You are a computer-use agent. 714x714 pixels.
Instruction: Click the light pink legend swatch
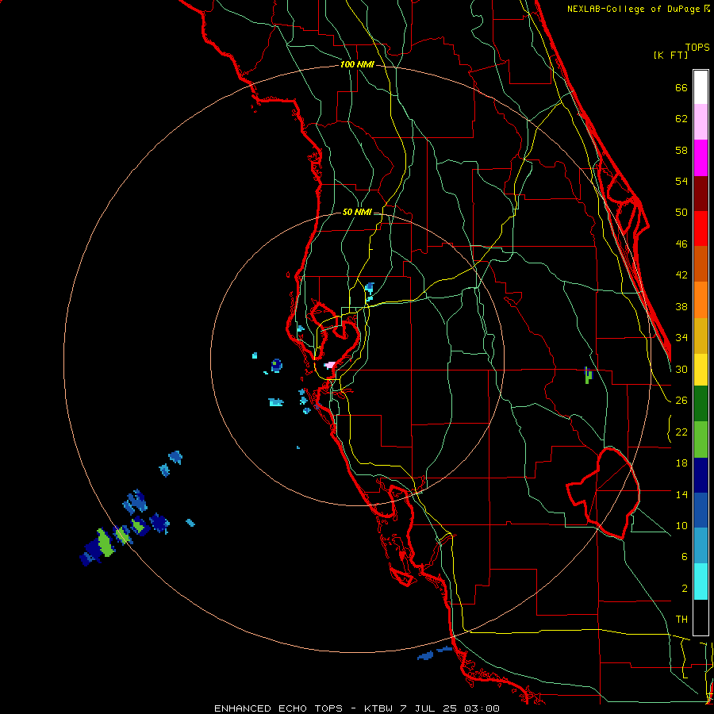pyautogui.click(x=701, y=121)
